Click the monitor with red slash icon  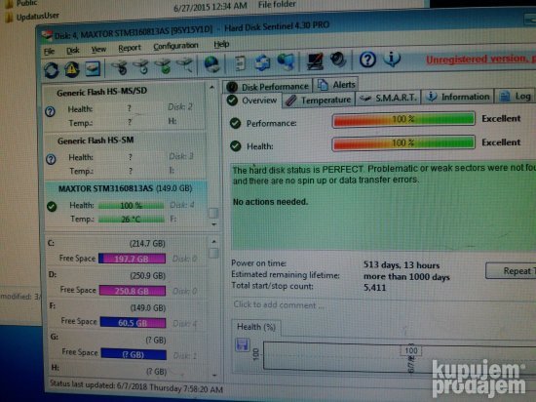[315, 61]
